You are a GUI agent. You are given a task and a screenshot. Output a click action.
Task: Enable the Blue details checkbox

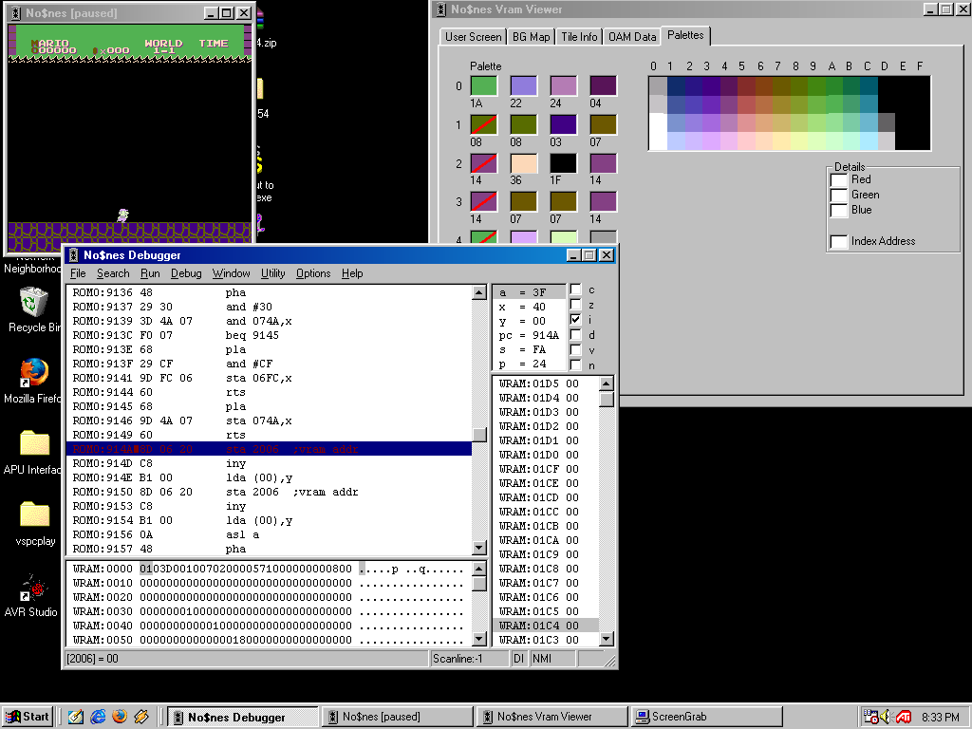pyautogui.click(x=839, y=210)
